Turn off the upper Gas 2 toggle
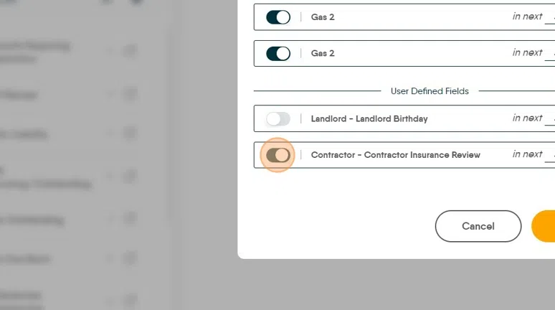The height and width of the screenshot is (310, 555). [277, 17]
